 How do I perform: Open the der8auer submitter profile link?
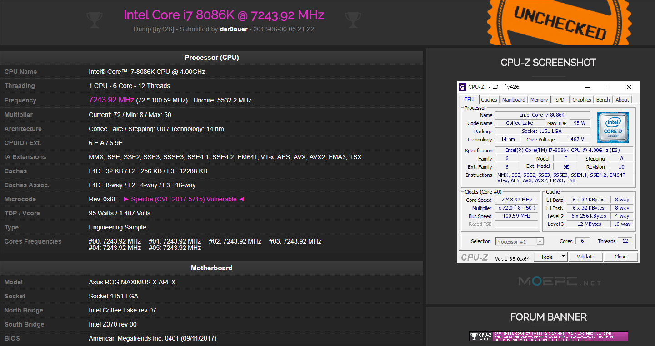click(x=233, y=29)
